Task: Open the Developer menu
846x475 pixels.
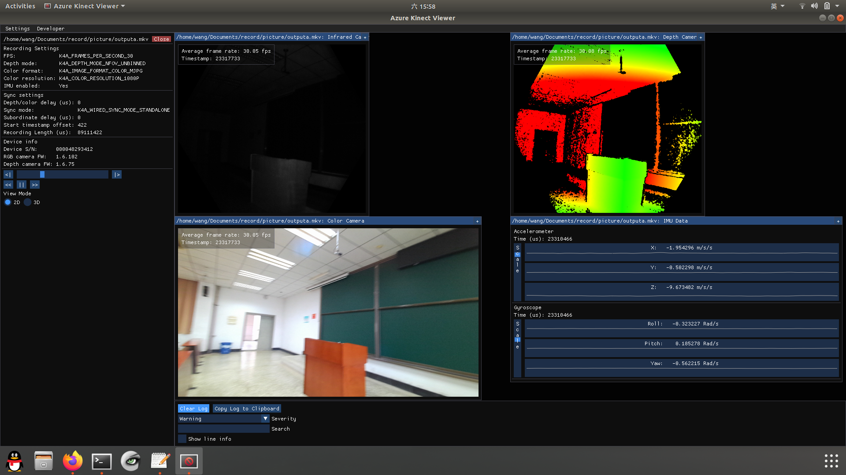Action: tap(50, 28)
